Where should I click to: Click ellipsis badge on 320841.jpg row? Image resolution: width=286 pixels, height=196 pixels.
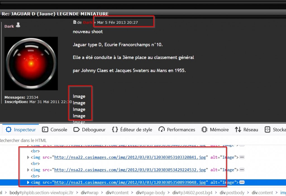tap(242, 157)
